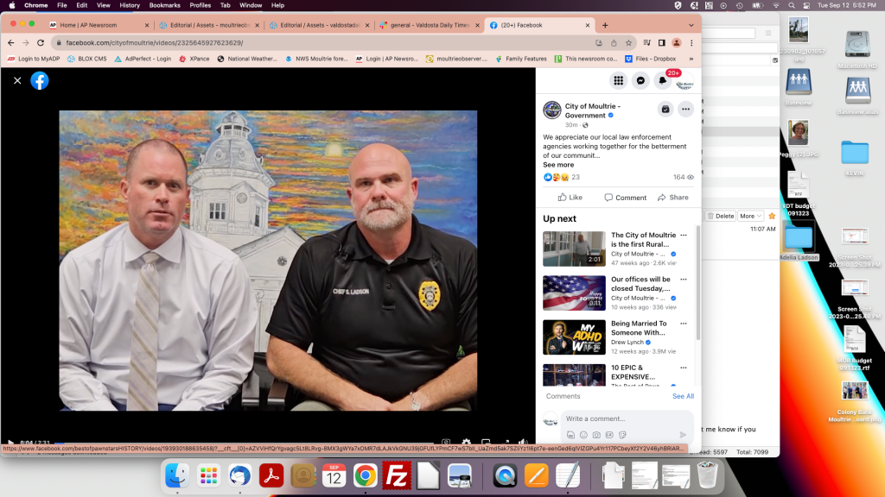Screen dimensions: 885x497
Task: Open thumbnail of first Rural video
Action: [574, 248]
